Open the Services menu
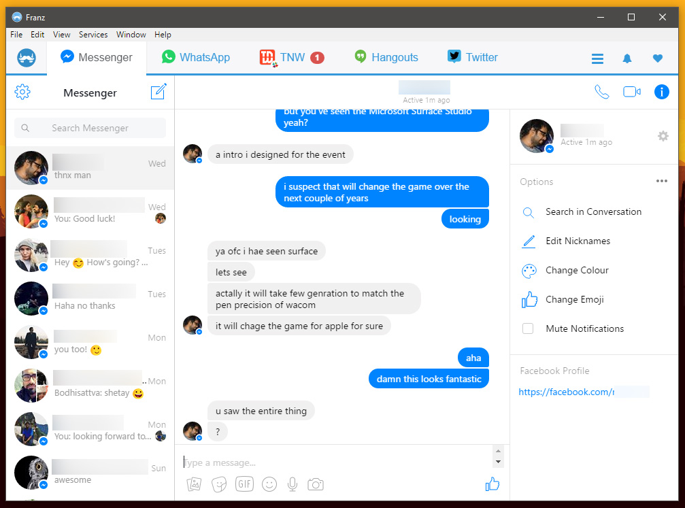 pos(93,35)
